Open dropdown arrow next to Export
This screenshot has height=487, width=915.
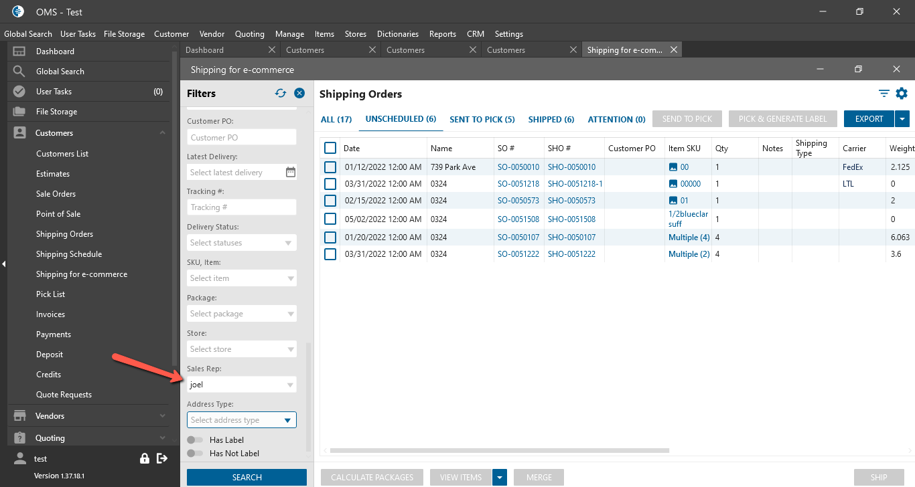(902, 119)
